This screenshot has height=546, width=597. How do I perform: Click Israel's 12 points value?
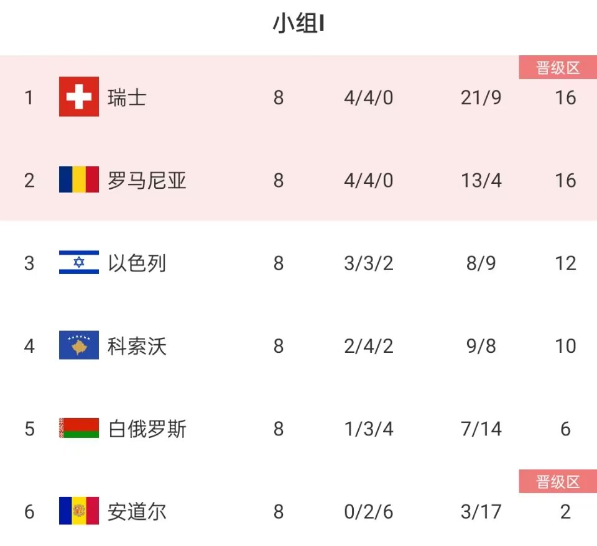point(565,263)
